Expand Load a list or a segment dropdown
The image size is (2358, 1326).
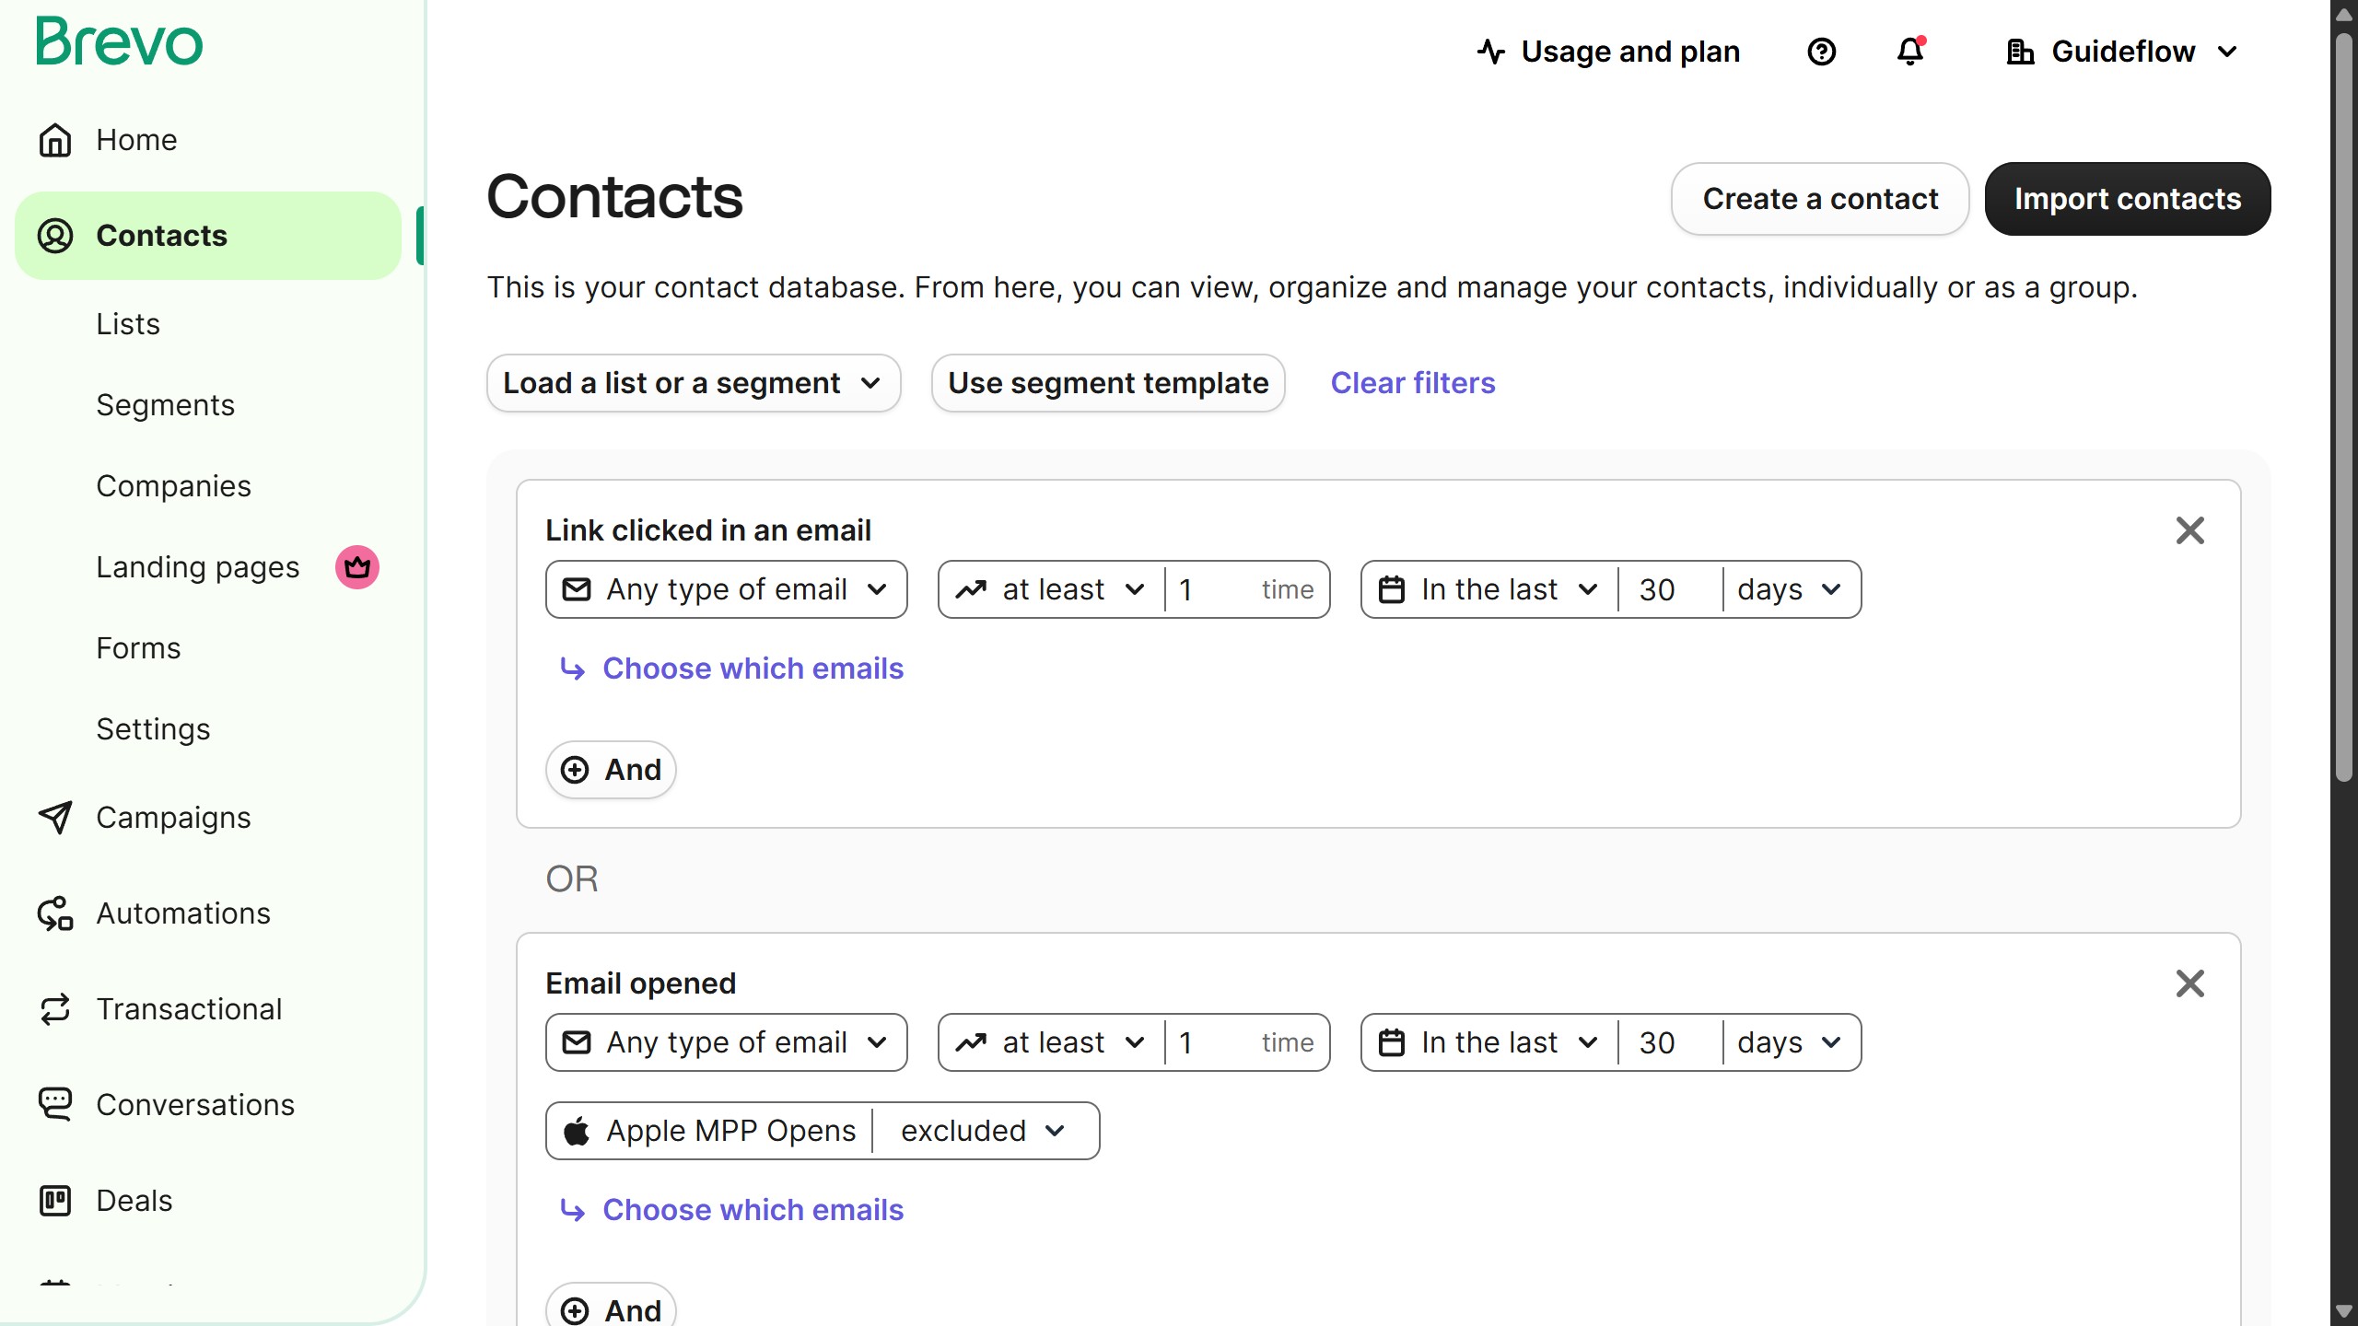[x=693, y=383]
